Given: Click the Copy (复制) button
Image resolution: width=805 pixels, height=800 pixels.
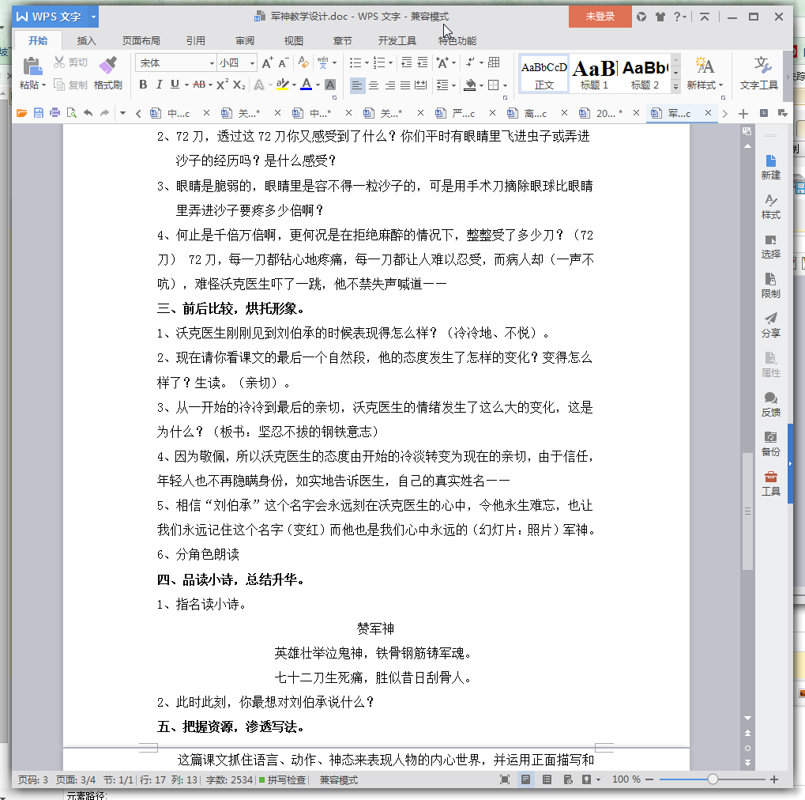Looking at the screenshot, I should point(70,85).
